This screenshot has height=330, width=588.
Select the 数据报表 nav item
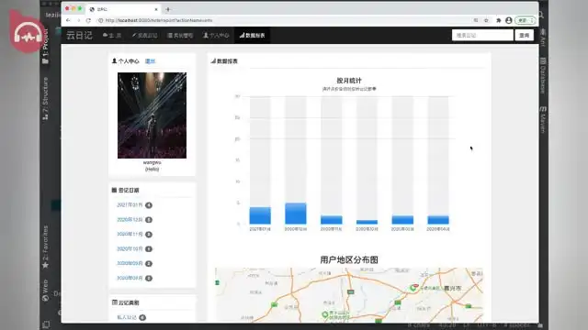coord(252,35)
